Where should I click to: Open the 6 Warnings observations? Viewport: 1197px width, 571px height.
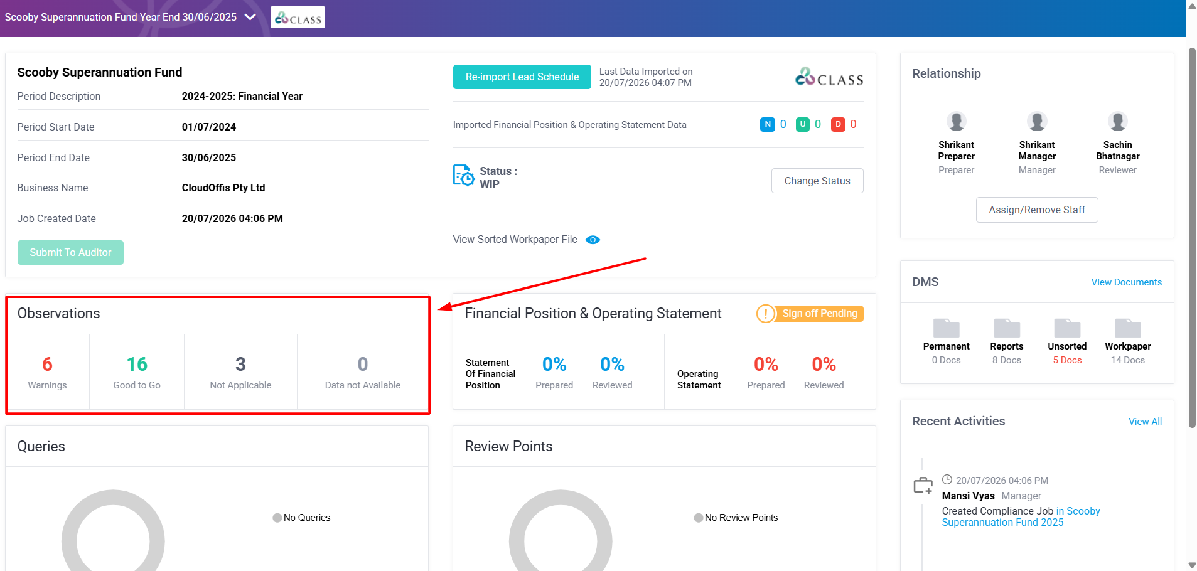(x=47, y=372)
